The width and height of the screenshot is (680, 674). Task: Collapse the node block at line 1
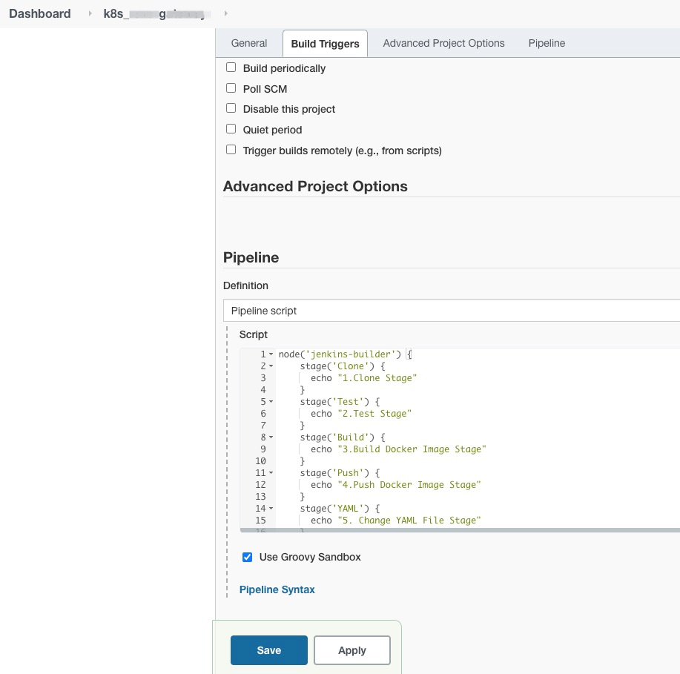(271, 354)
